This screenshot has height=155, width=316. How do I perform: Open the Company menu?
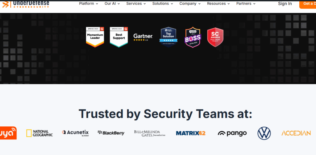(x=190, y=4)
